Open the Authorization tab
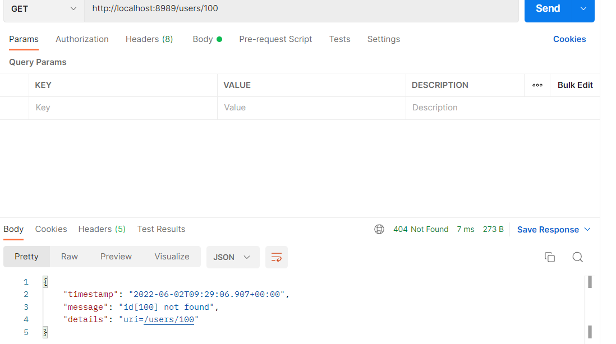 82,39
